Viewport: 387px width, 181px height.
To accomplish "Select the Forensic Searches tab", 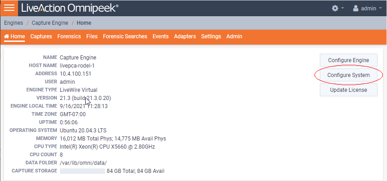I will click(x=125, y=36).
